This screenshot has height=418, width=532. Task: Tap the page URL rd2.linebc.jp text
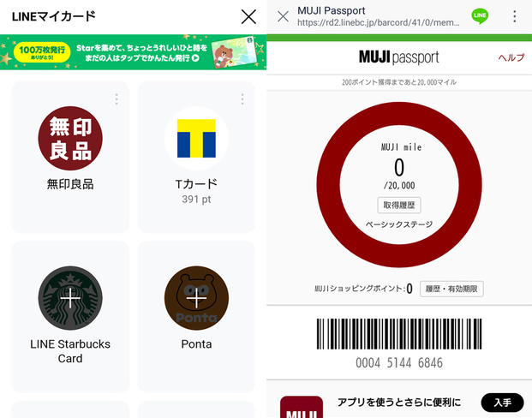point(379,23)
